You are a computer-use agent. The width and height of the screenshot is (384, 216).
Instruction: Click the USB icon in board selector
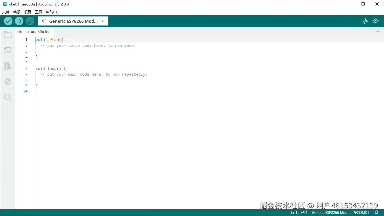tap(44, 21)
